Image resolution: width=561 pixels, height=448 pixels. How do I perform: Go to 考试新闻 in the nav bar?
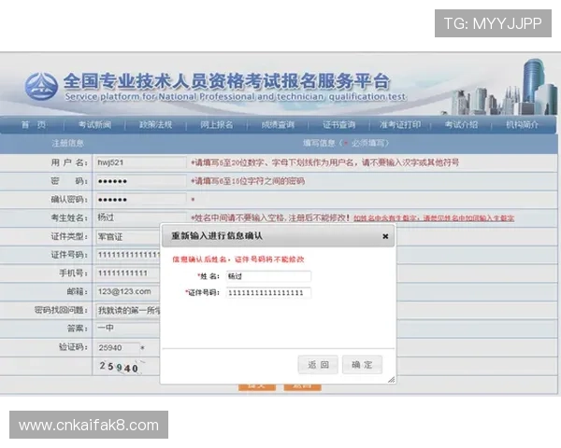coord(94,125)
